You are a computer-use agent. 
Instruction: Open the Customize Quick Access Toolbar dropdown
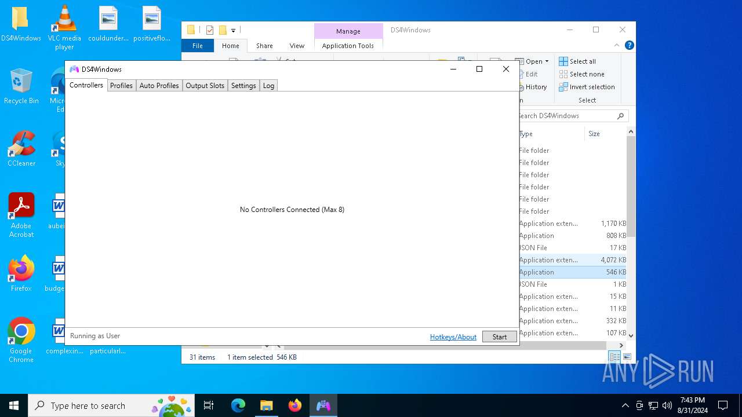coord(233,30)
